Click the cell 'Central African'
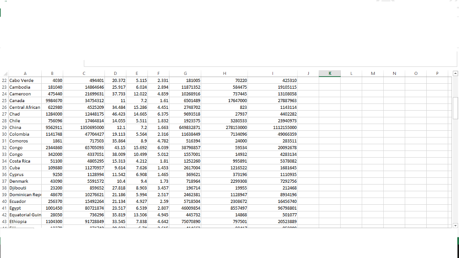459x258 pixels. coord(25,107)
